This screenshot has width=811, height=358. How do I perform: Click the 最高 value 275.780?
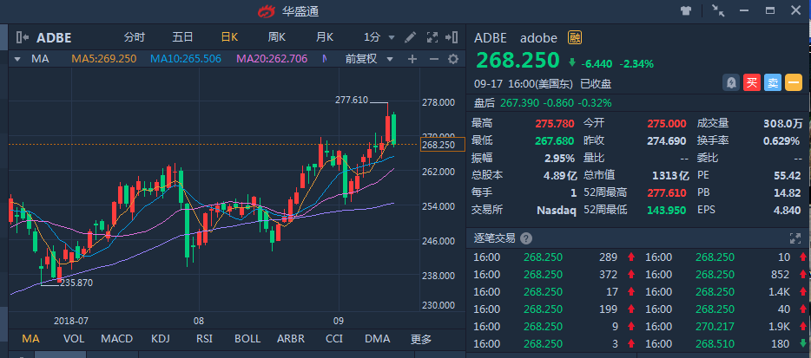click(x=556, y=123)
